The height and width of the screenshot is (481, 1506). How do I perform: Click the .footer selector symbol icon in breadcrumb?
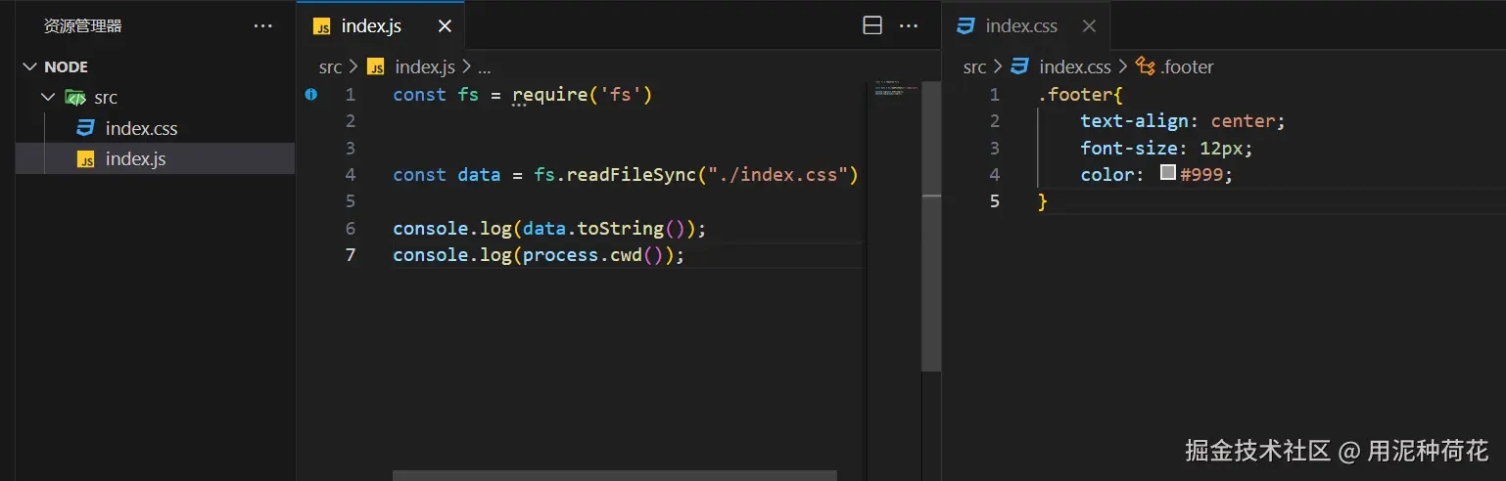click(x=1145, y=67)
